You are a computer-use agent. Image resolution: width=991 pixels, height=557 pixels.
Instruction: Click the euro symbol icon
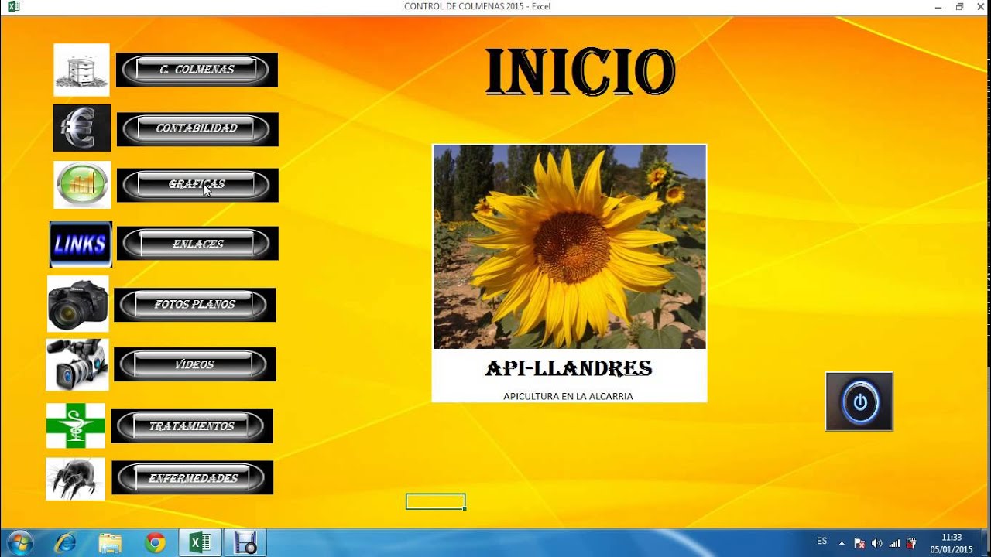click(81, 128)
